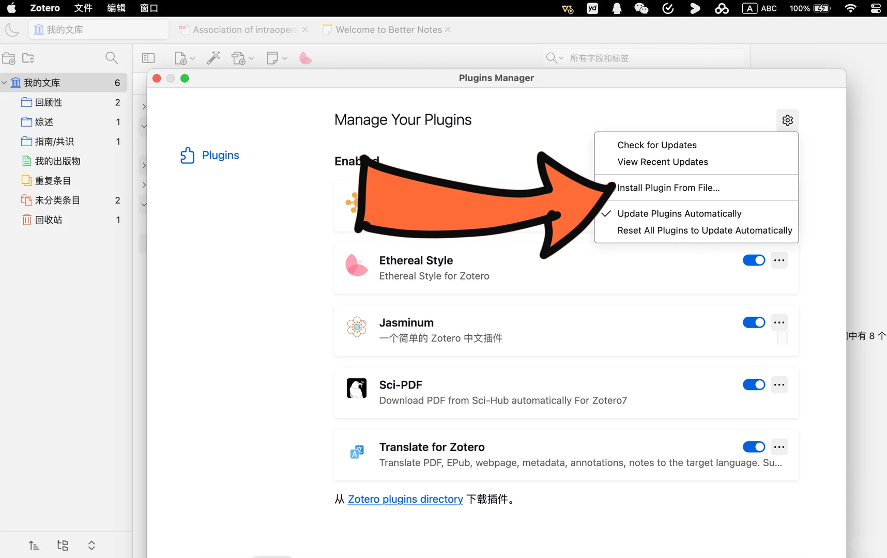887x558 pixels.
Task: Select Reset All Plugins to Update Automatically
Action: (697, 230)
